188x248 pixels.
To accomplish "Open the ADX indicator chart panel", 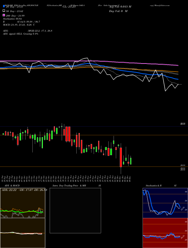I will pyautogui.click(x=23, y=203).
